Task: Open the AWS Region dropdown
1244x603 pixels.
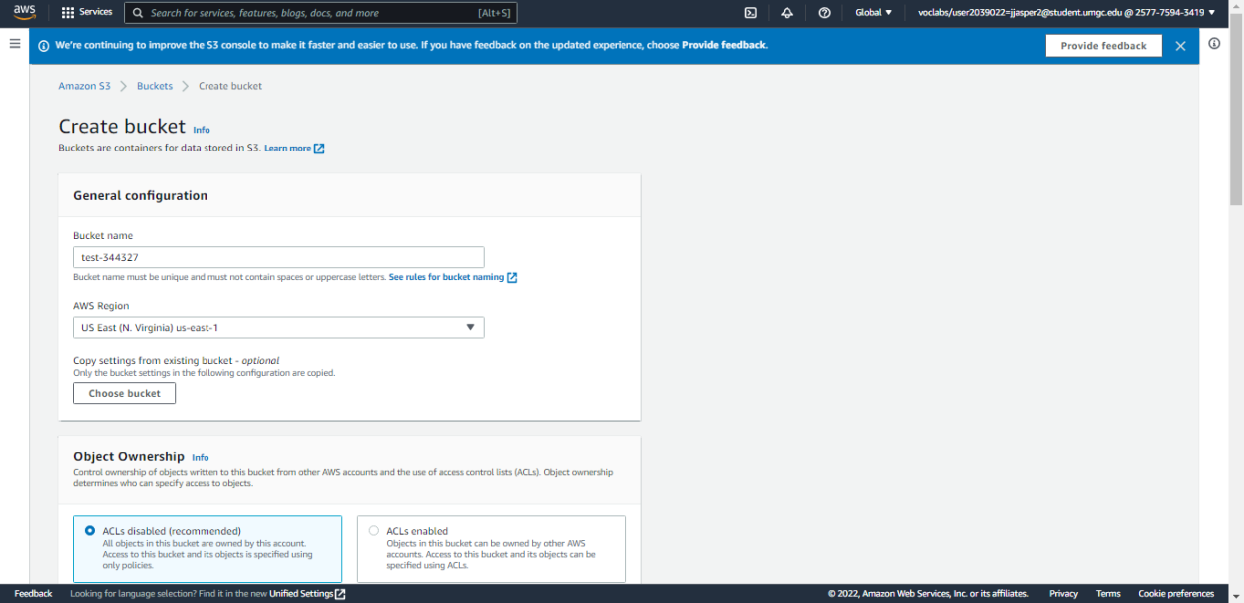Action: [x=278, y=328]
